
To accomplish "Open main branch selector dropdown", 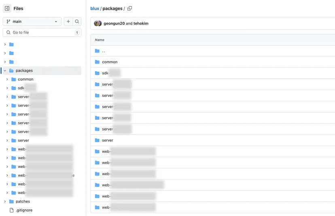I will (x=32, y=21).
